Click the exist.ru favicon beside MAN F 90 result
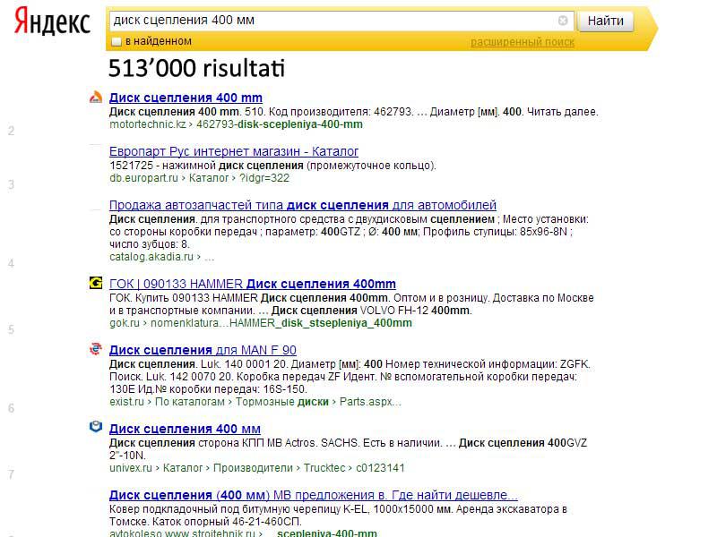717x537 pixels. (x=96, y=350)
